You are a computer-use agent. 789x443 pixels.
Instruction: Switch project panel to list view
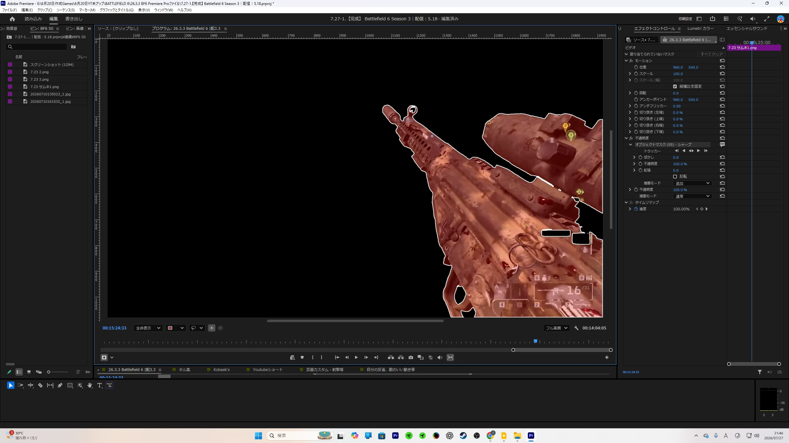19,372
